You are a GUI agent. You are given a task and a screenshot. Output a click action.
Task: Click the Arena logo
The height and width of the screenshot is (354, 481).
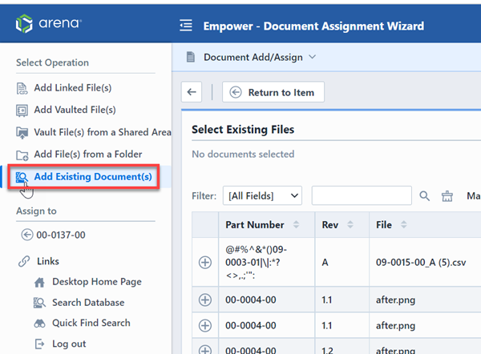tap(48, 23)
